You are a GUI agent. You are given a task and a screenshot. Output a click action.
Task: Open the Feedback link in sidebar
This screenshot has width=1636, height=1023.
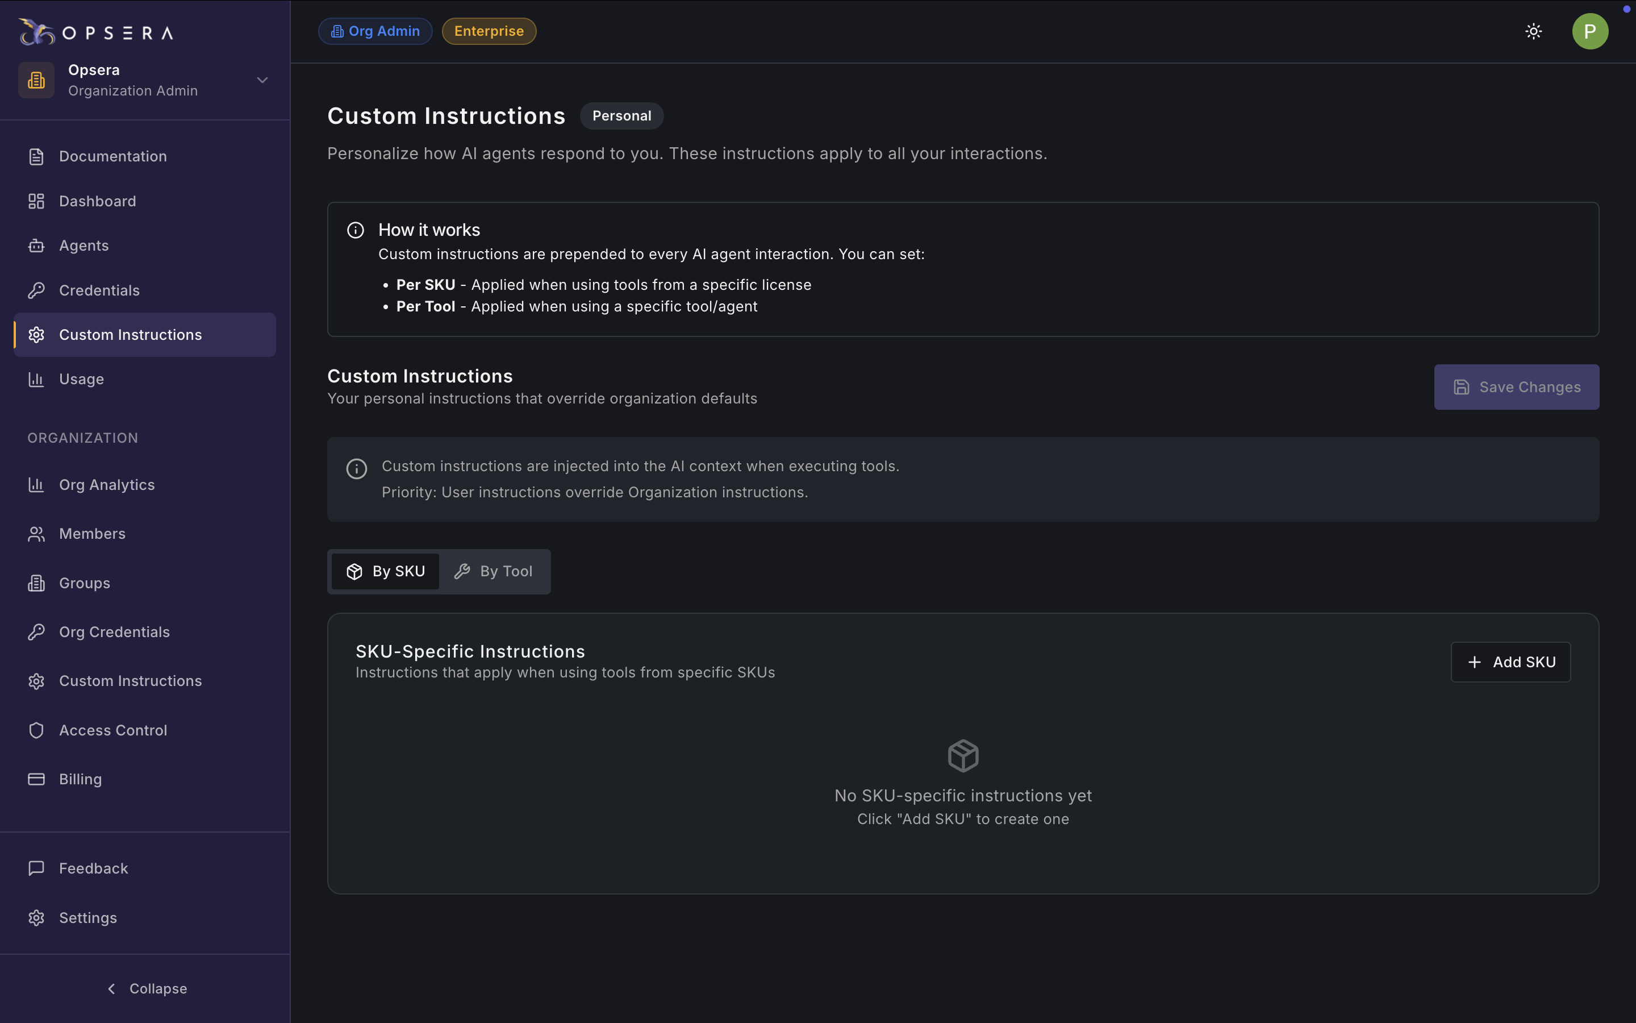click(93, 868)
